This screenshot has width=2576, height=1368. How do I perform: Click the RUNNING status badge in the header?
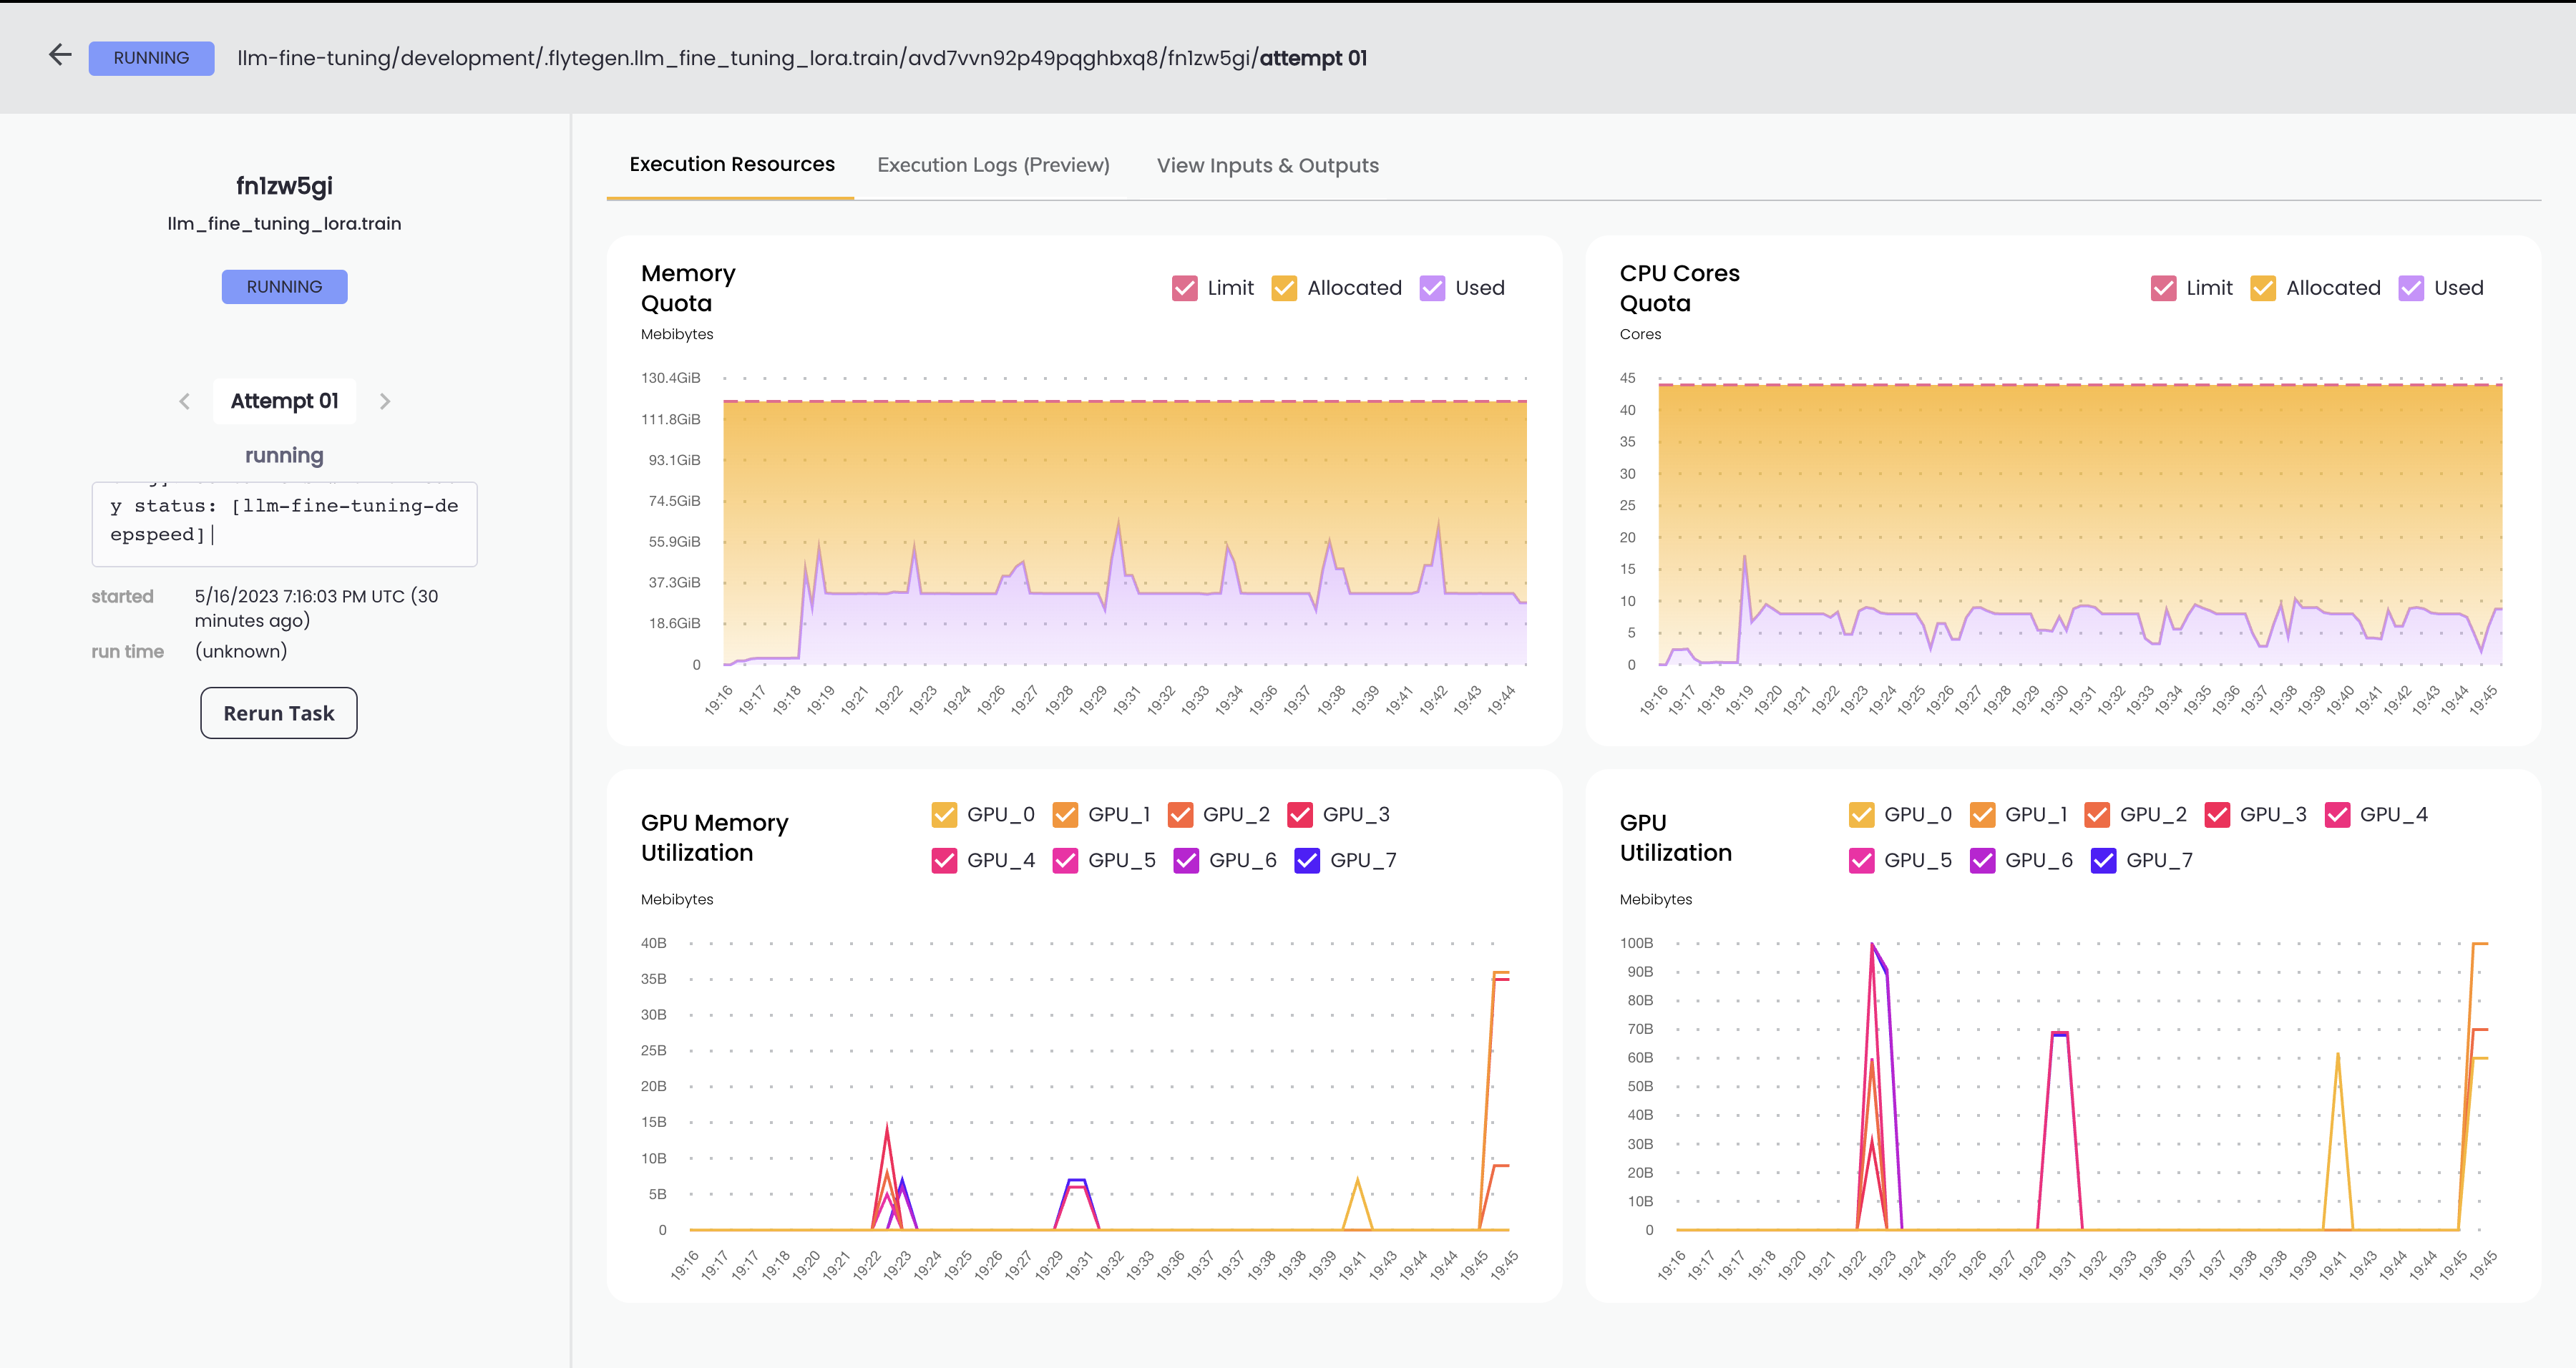click(x=151, y=57)
